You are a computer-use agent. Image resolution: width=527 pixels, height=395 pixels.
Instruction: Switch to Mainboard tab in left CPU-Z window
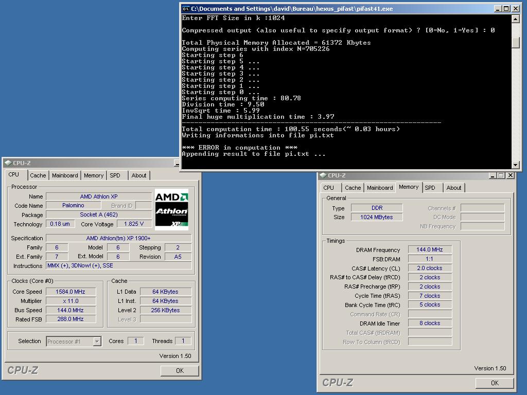65,175
